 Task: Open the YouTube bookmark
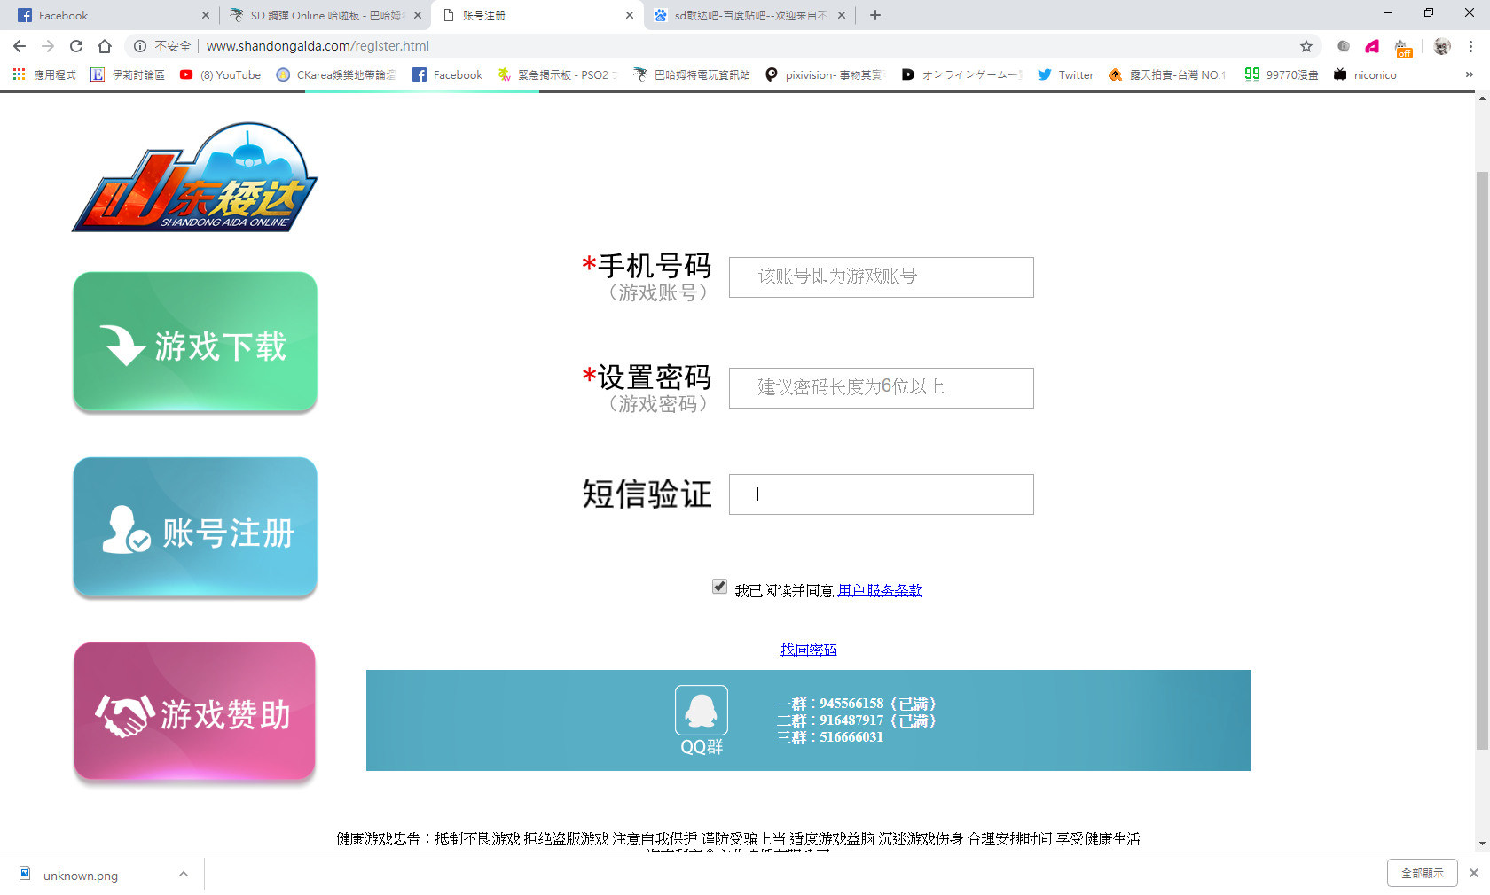click(221, 74)
